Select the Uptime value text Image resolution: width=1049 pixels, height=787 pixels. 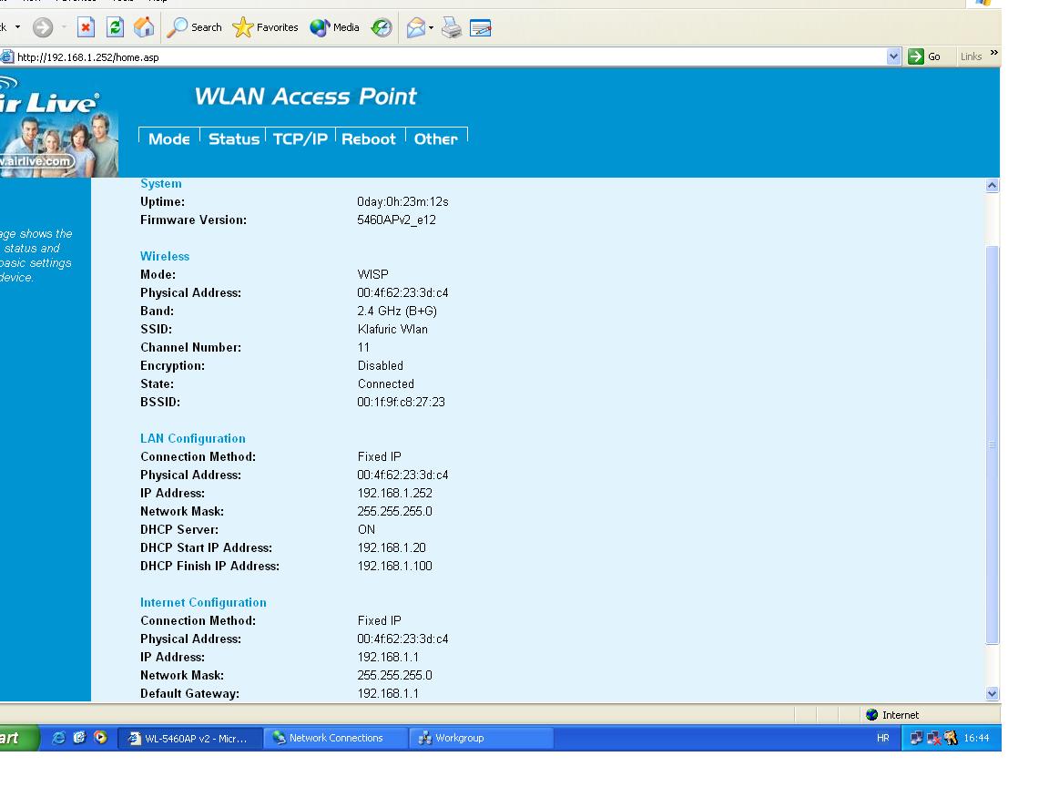pyautogui.click(x=402, y=202)
